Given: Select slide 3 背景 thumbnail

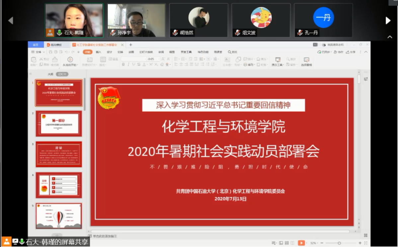Looking at the screenshot, I should (59, 154).
